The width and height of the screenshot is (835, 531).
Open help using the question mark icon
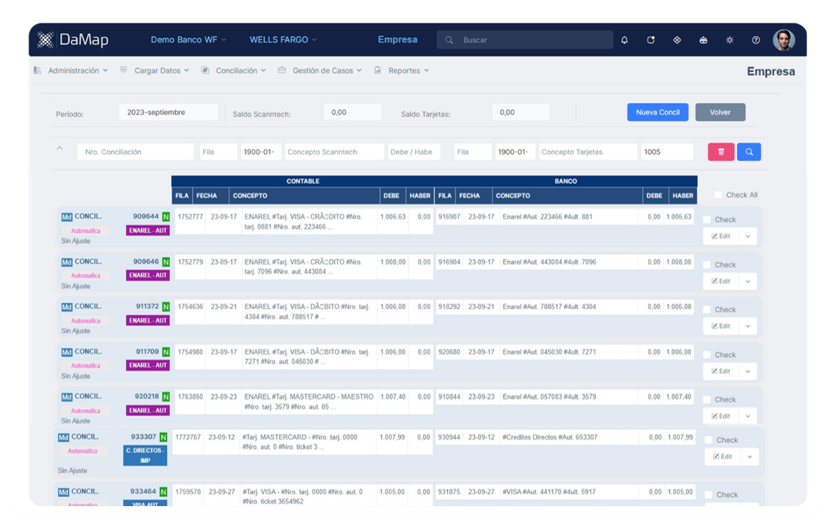(x=754, y=40)
